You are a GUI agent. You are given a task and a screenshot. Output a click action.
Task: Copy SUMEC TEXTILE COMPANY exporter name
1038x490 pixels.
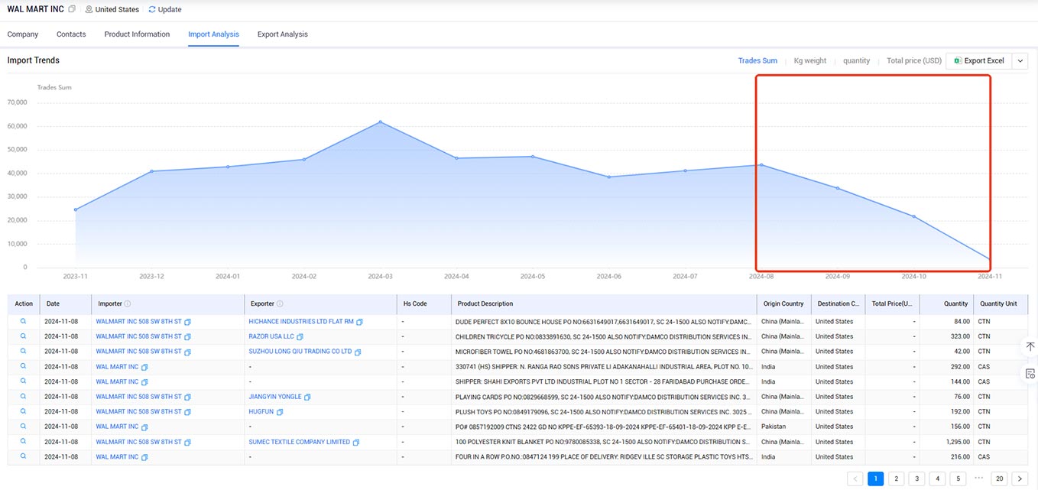[356, 442]
